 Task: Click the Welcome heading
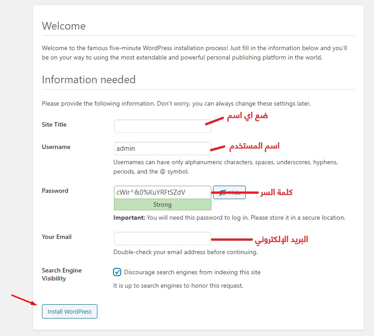point(64,26)
